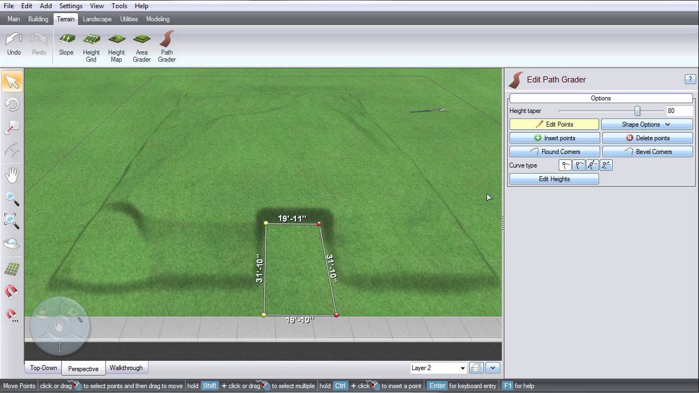Screen dimensions: 699x393
Task: Toggle the Edit Points mode button
Action: click(554, 124)
